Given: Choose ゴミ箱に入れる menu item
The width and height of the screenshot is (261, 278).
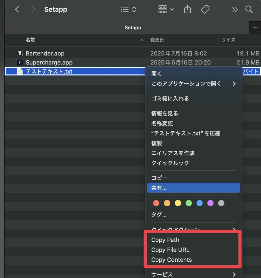Looking at the screenshot, I should pyautogui.click(x=194, y=98).
